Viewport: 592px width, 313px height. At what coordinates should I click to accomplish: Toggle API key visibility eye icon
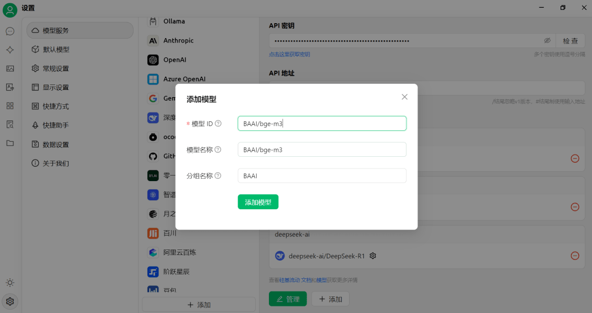(x=547, y=40)
